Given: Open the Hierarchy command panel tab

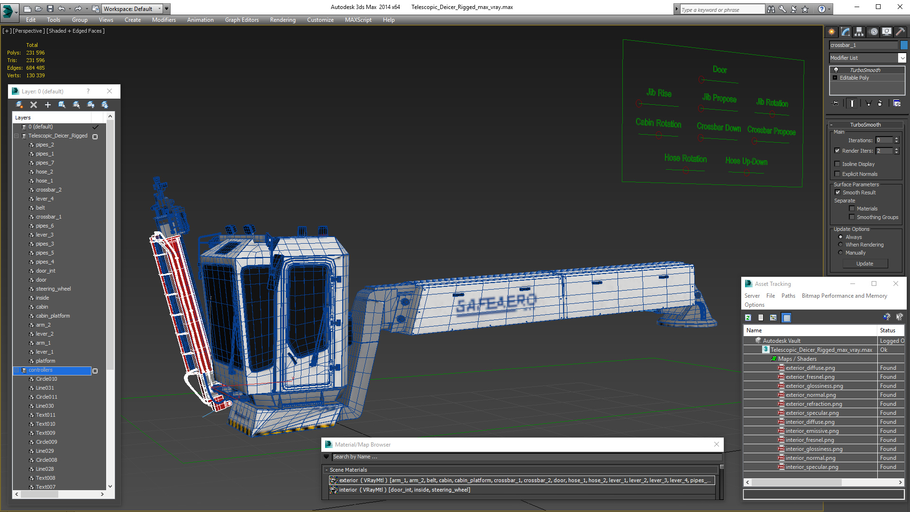Looking at the screenshot, I should click(x=859, y=32).
